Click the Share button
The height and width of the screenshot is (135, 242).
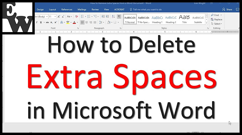click(x=227, y=9)
